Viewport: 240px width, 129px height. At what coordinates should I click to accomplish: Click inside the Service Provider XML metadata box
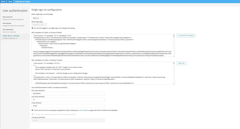(102, 45)
